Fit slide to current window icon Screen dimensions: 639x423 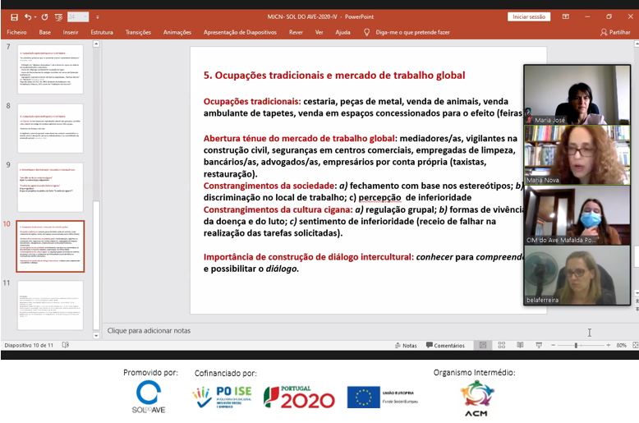pos(636,345)
